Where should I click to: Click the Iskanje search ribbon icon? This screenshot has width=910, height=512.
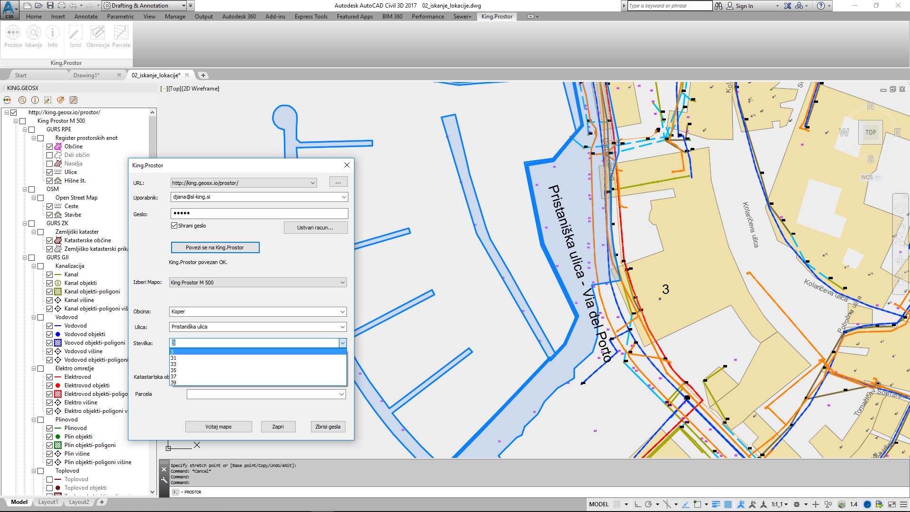(x=34, y=37)
